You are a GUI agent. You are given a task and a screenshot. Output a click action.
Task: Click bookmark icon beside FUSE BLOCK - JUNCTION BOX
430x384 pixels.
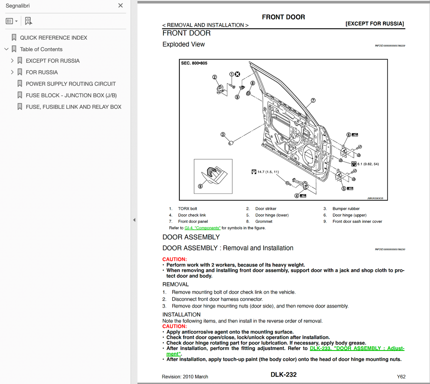pos(20,95)
